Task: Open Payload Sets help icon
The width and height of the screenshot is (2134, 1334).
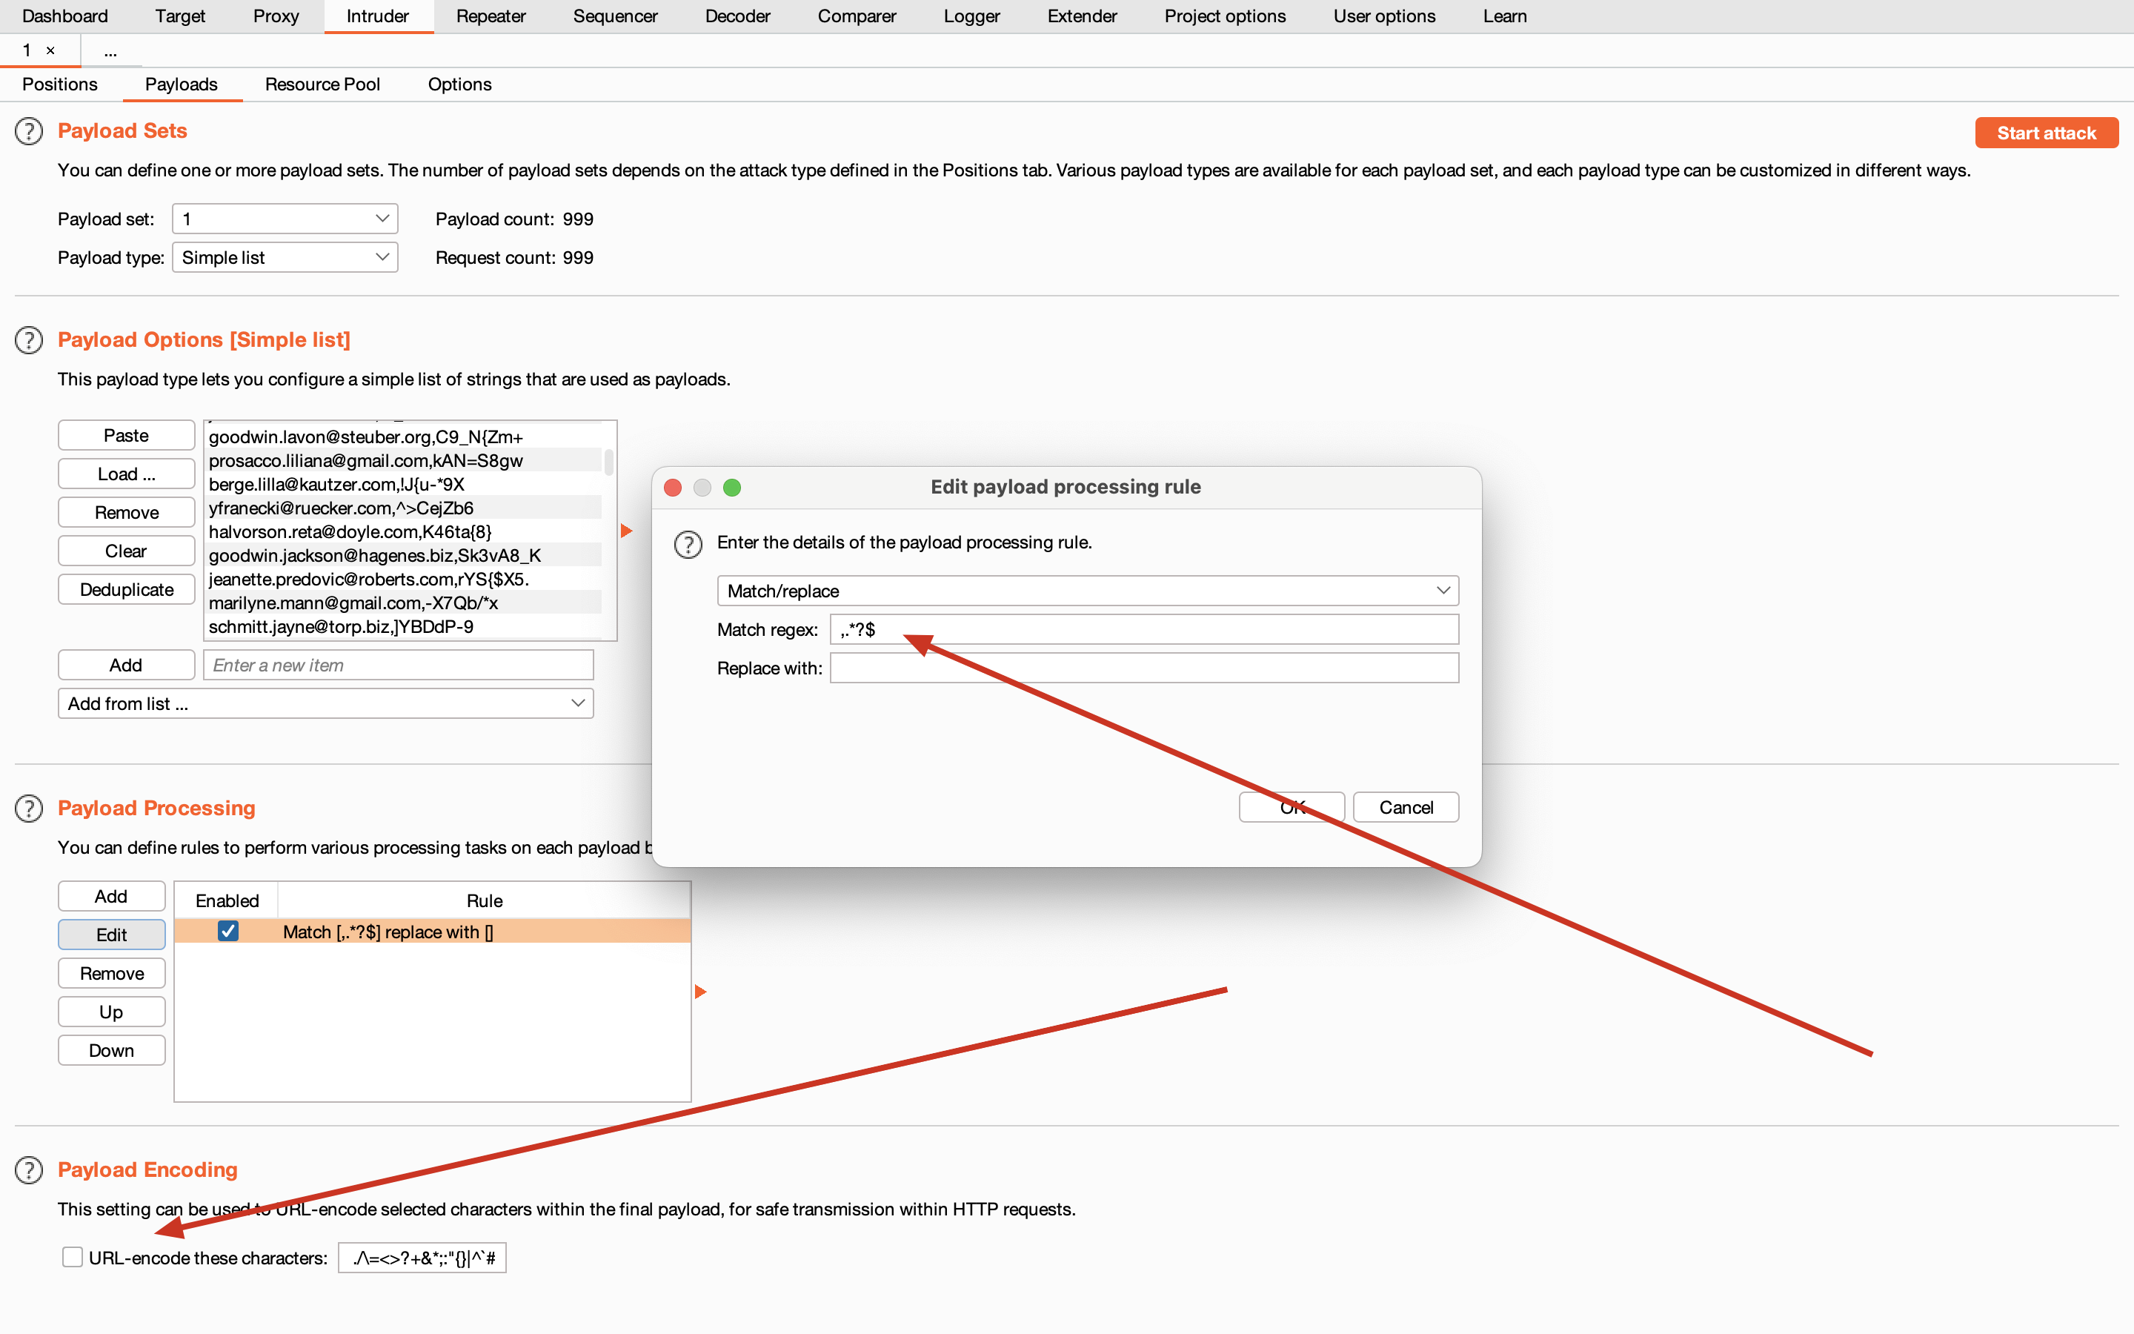Action: 29,131
